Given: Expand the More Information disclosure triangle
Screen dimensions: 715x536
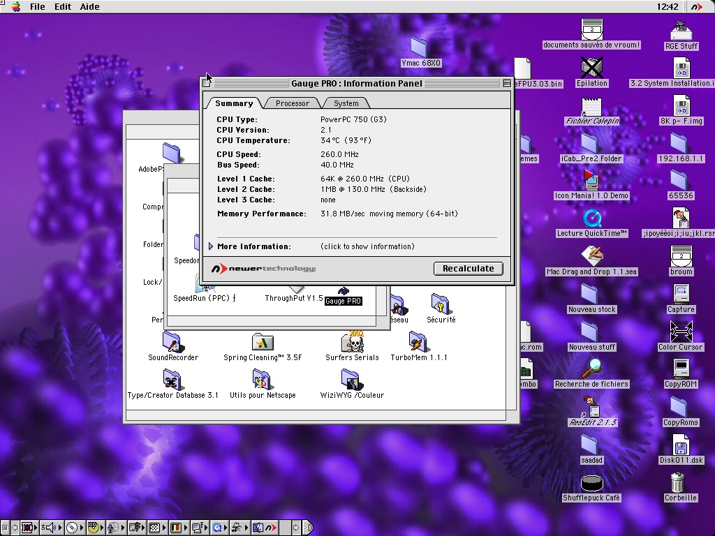Looking at the screenshot, I should click(211, 246).
